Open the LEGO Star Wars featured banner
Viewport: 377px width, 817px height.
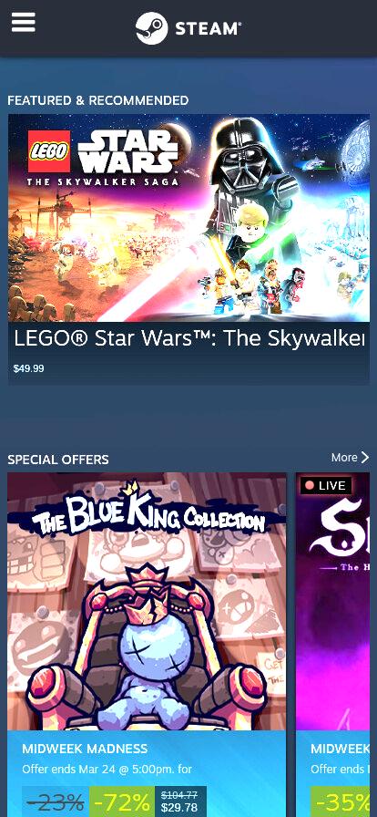click(x=188, y=218)
